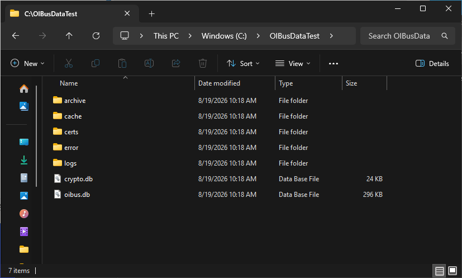Click Windows (C:) in the breadcrumb
The width and height of the screenshot is (462, 278).
click(224, 36)
